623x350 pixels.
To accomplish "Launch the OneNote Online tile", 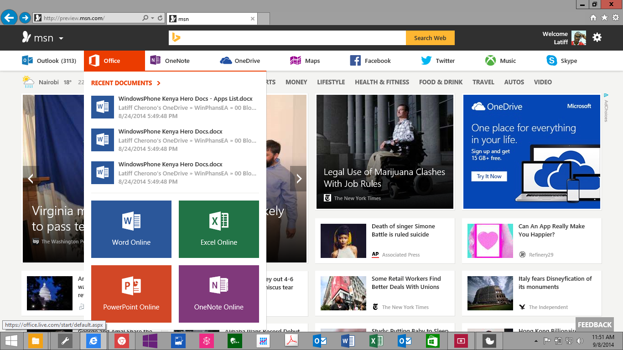I will tap(219, 294).
